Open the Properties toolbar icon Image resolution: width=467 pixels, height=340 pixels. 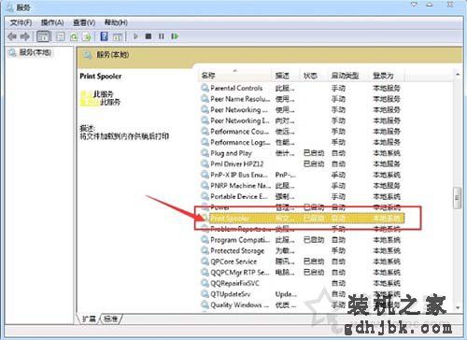pyautogui.click(x=60, y=36)
